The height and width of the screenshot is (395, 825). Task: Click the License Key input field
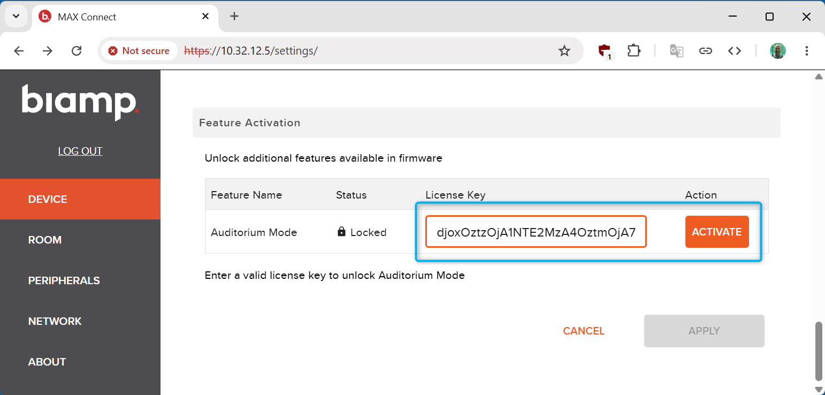536,232
